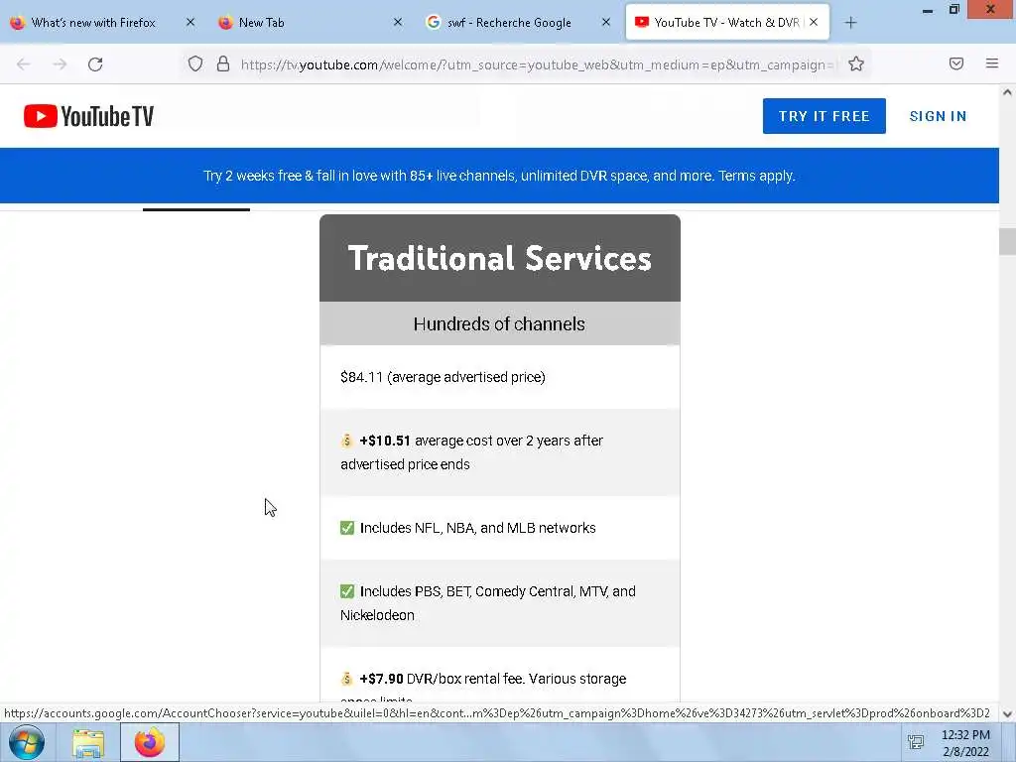Image resolution: width=1016 pixels, height=762 pixels.
Task: Click the +$7.90 DVR/box rental fee text
Action: click(x=492, y=679)
